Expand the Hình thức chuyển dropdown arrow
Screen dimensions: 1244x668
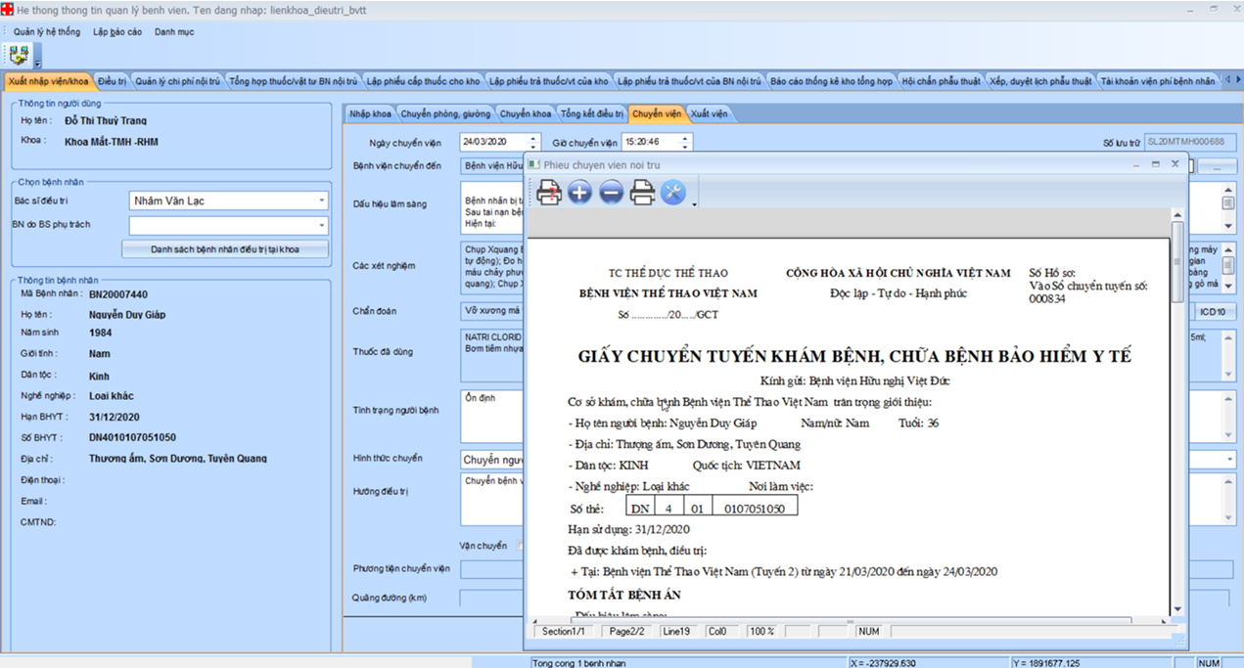(x=1229, y=459)
